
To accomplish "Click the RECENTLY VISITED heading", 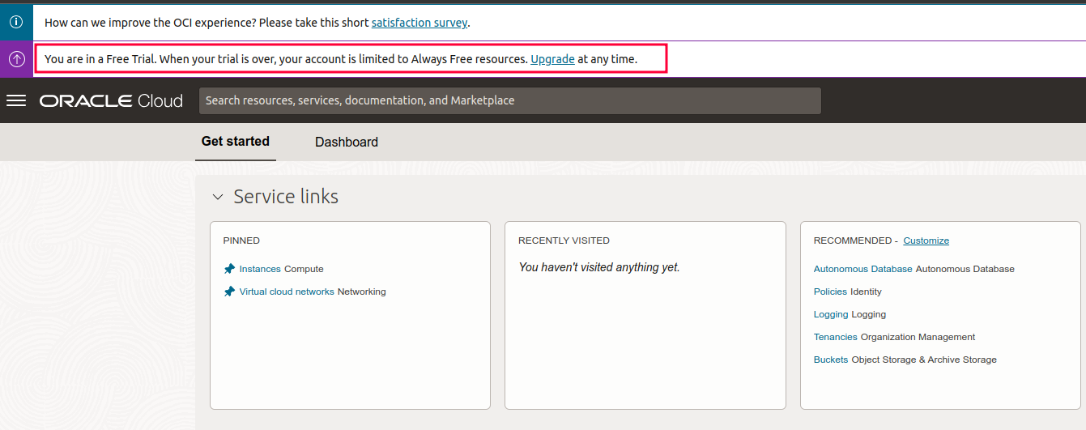I will tap(564, 241).
